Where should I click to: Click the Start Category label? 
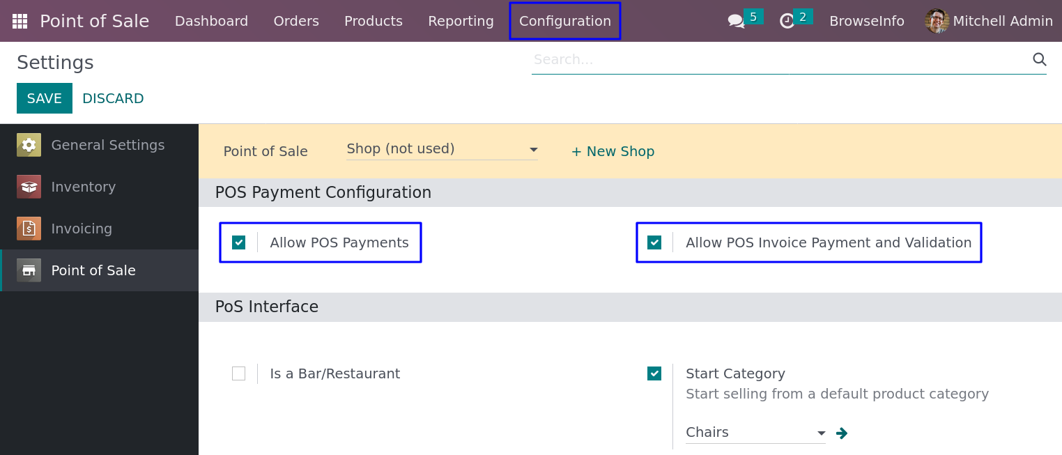[735, 373]
